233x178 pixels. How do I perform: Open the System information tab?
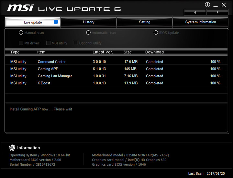(x=200, y=22)
